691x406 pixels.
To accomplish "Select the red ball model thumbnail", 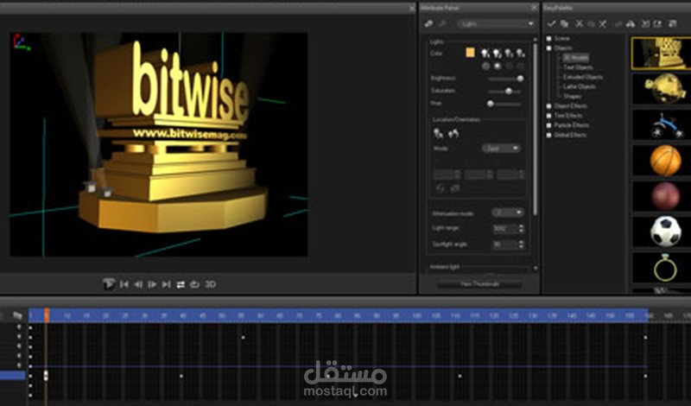I will [x=662, y=196].
